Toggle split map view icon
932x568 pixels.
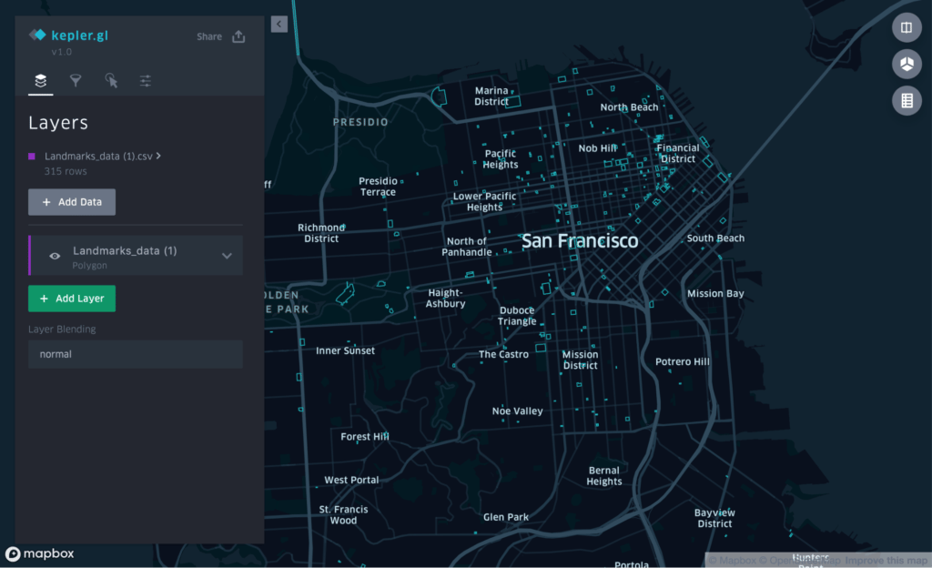(907, 27)
